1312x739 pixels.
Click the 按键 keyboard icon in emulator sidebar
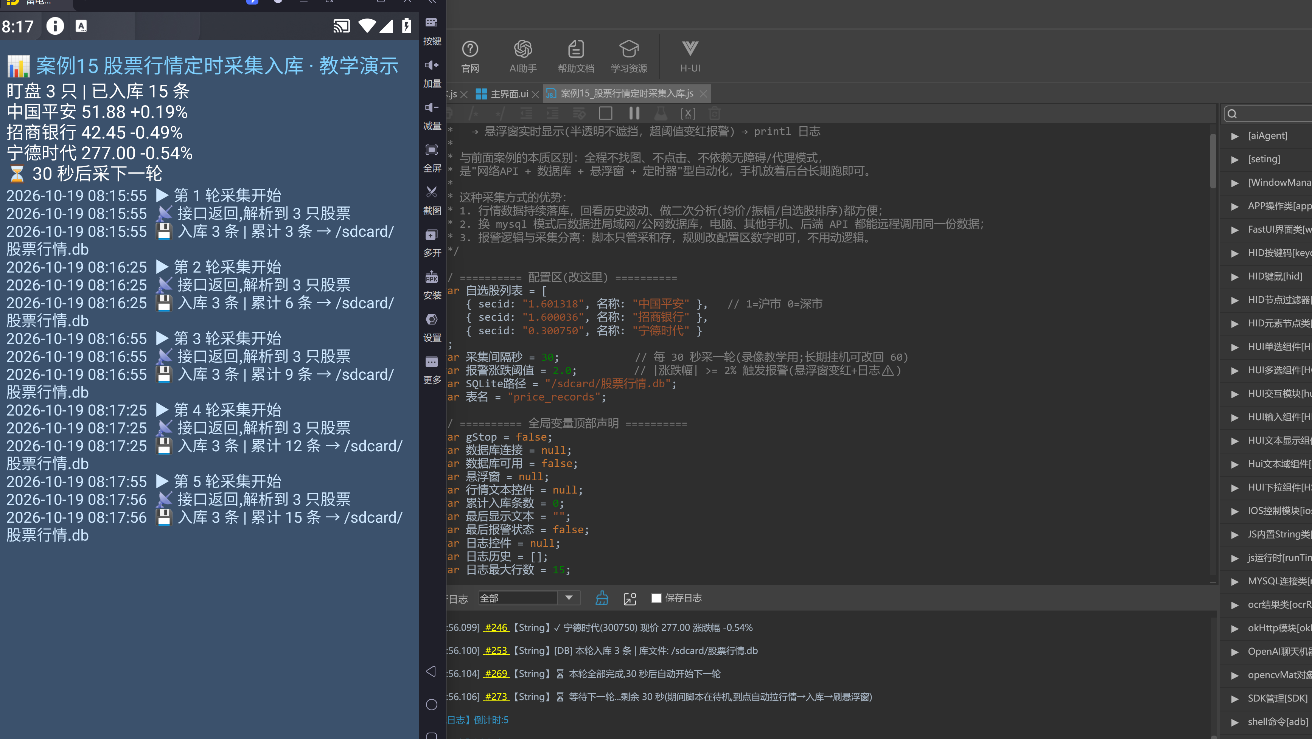tap(432, 31)
